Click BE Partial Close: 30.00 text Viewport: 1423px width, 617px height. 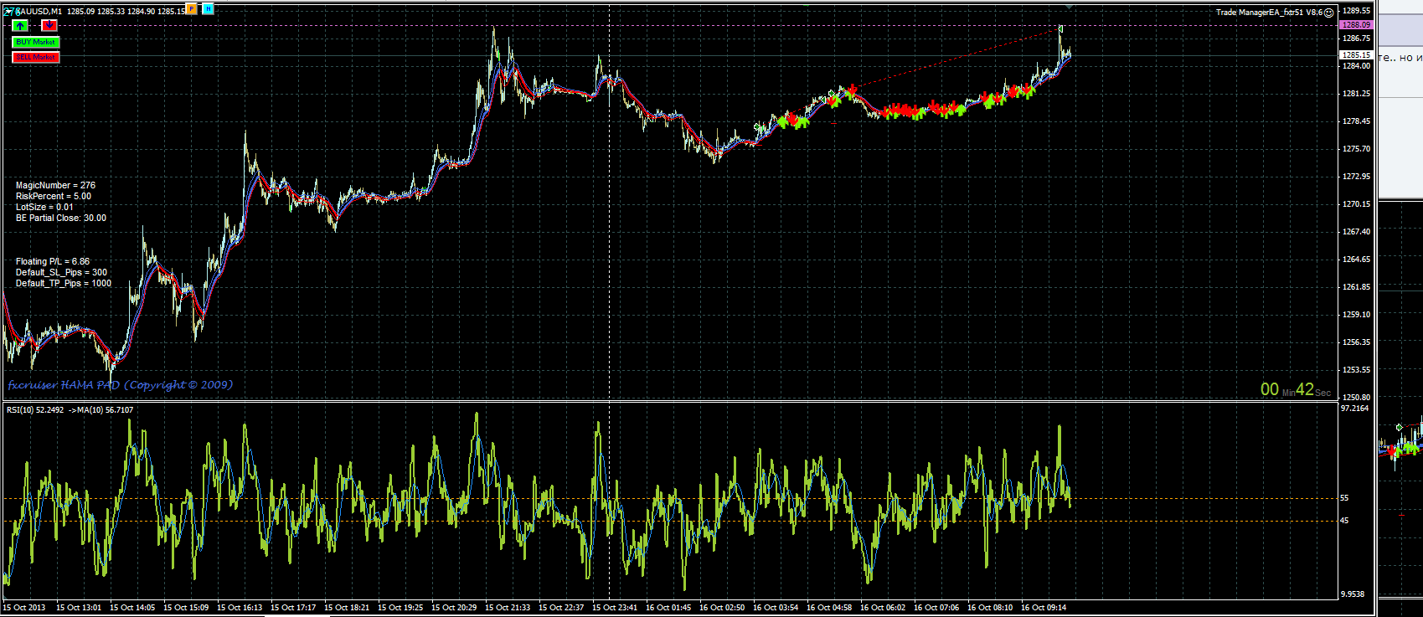61,218
